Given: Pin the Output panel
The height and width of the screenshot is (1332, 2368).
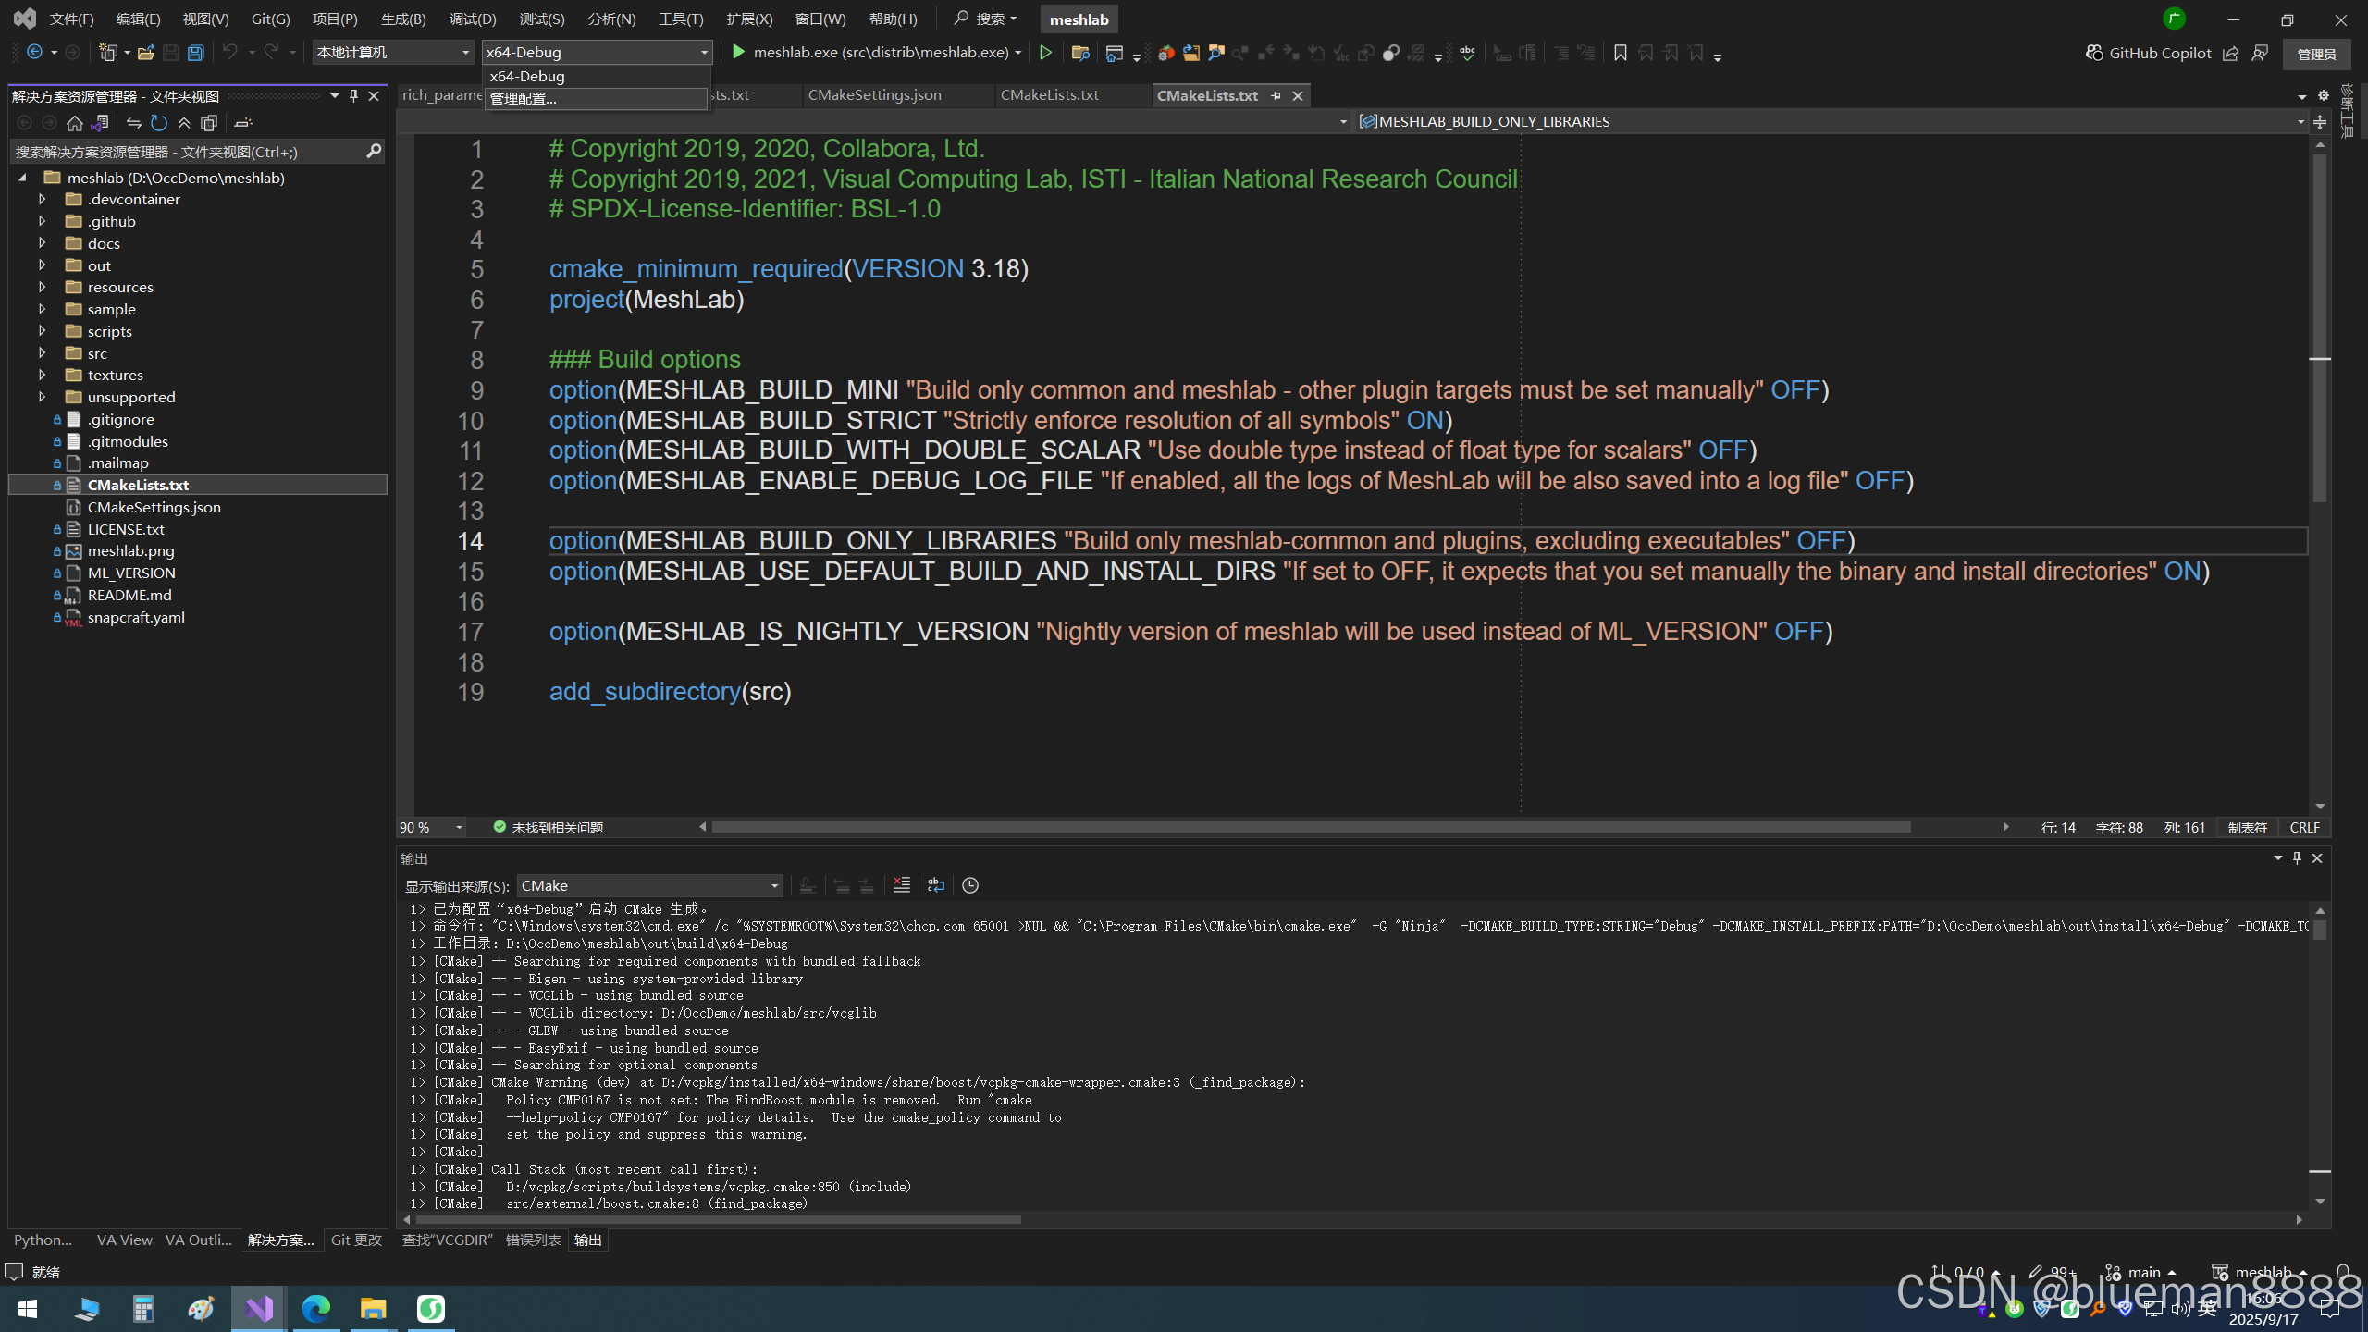Looking at the screenshot, I should (x=2297, y=857).
